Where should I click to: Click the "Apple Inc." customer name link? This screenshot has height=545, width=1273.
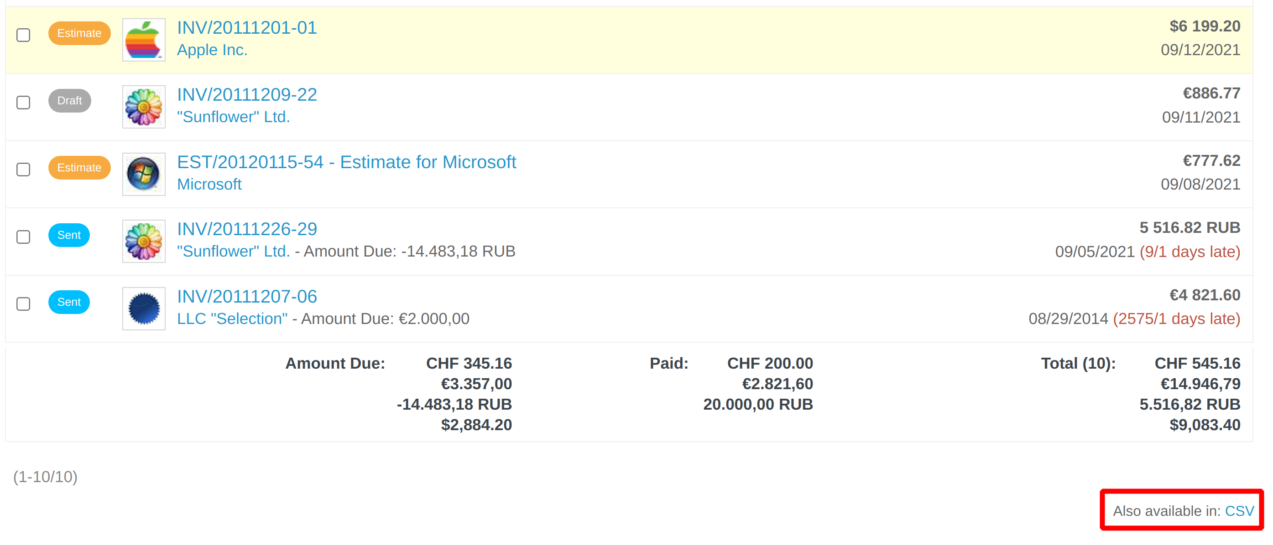[x=212, y=49]
